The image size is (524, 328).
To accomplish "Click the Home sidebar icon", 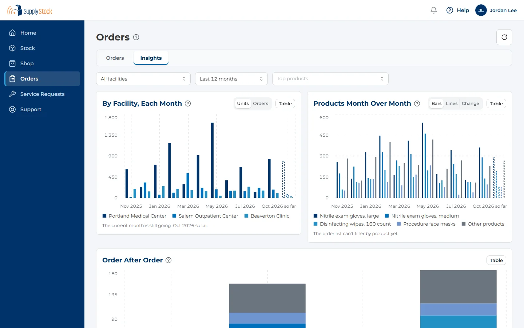I will click(12, 33).
